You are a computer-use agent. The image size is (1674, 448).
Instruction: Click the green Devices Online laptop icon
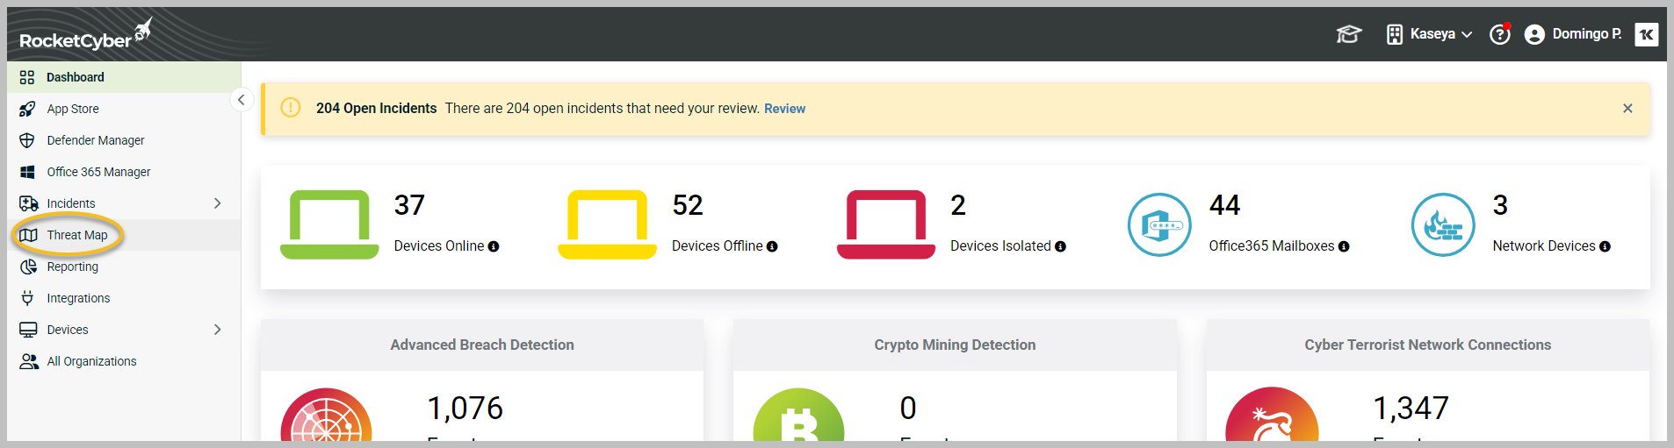click(329, 224)
